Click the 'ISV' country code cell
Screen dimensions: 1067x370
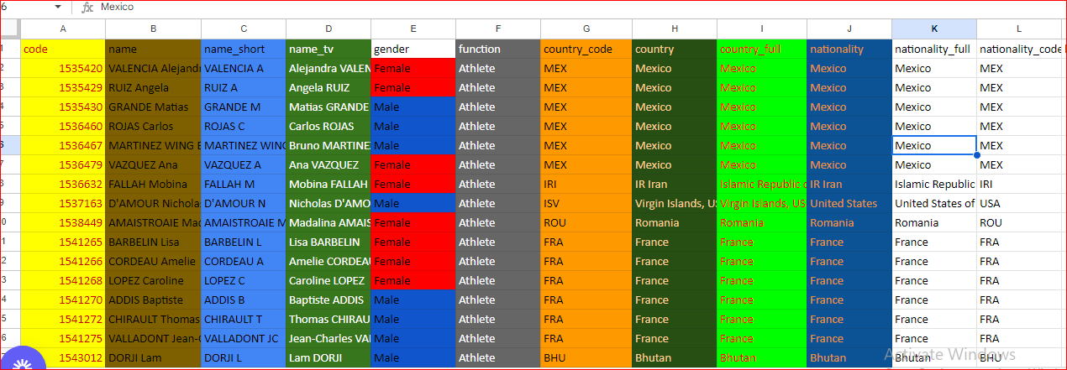click(x=586, y=203)
